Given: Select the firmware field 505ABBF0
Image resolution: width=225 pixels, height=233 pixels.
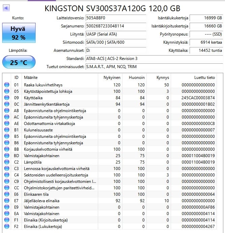Looking at the screenshot, I should pos(116,18).
